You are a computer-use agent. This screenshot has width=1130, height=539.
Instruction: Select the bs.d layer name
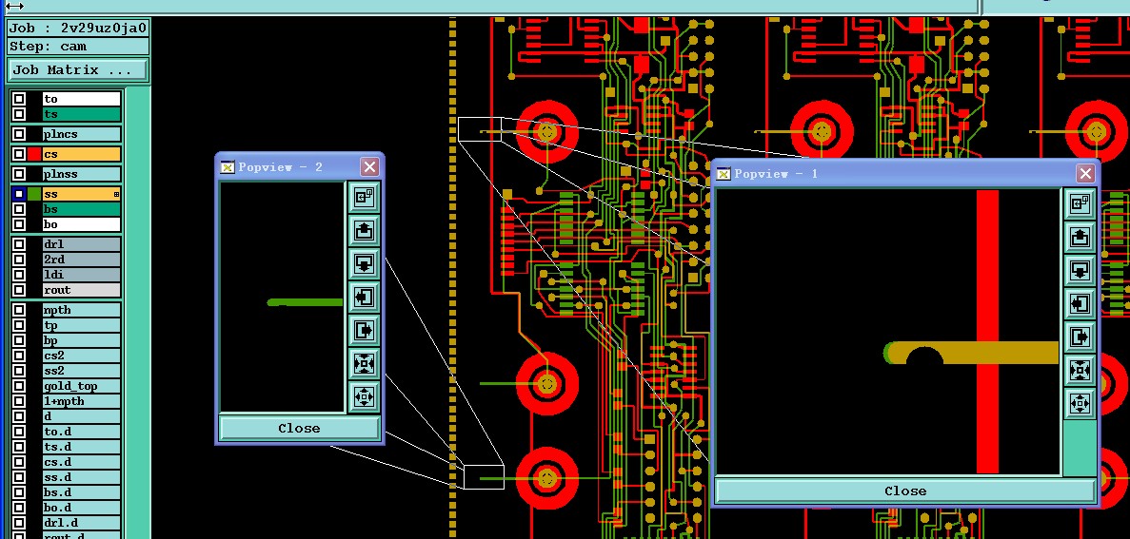(81, 492)
